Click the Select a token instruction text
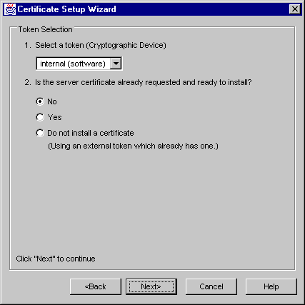 (x=101, y=45)
